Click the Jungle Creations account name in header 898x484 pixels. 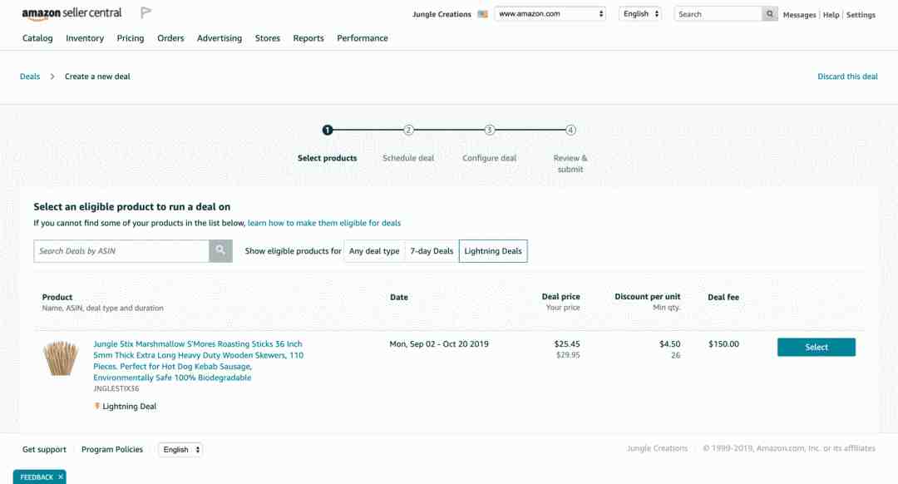coord(442,14)
